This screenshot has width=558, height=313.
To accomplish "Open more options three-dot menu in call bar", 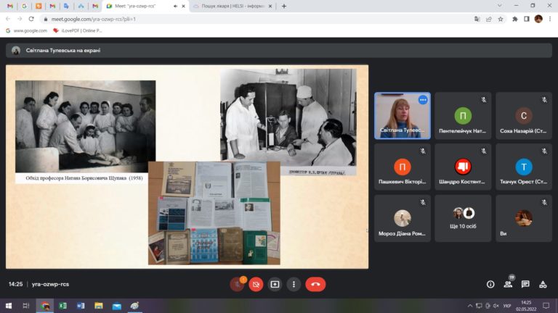I will point(294,284).
